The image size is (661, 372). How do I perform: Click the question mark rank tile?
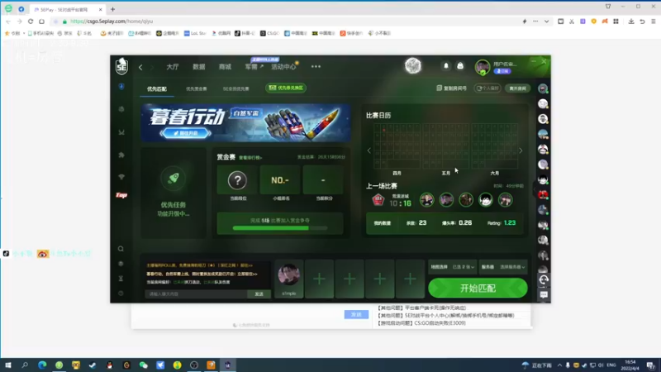(x=237, y=180)
